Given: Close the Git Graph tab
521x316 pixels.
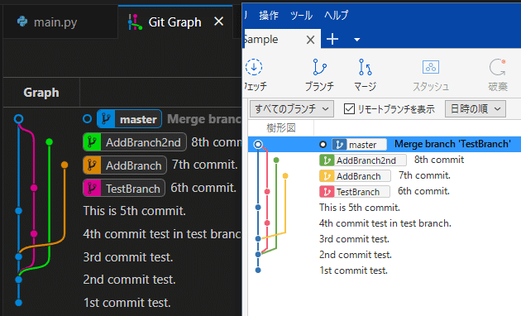Looking at the screenshot, I should click(218, 22).
